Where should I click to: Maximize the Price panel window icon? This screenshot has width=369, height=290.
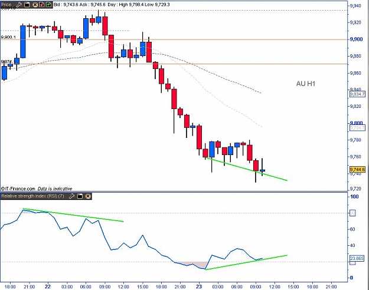click(27, 5)
